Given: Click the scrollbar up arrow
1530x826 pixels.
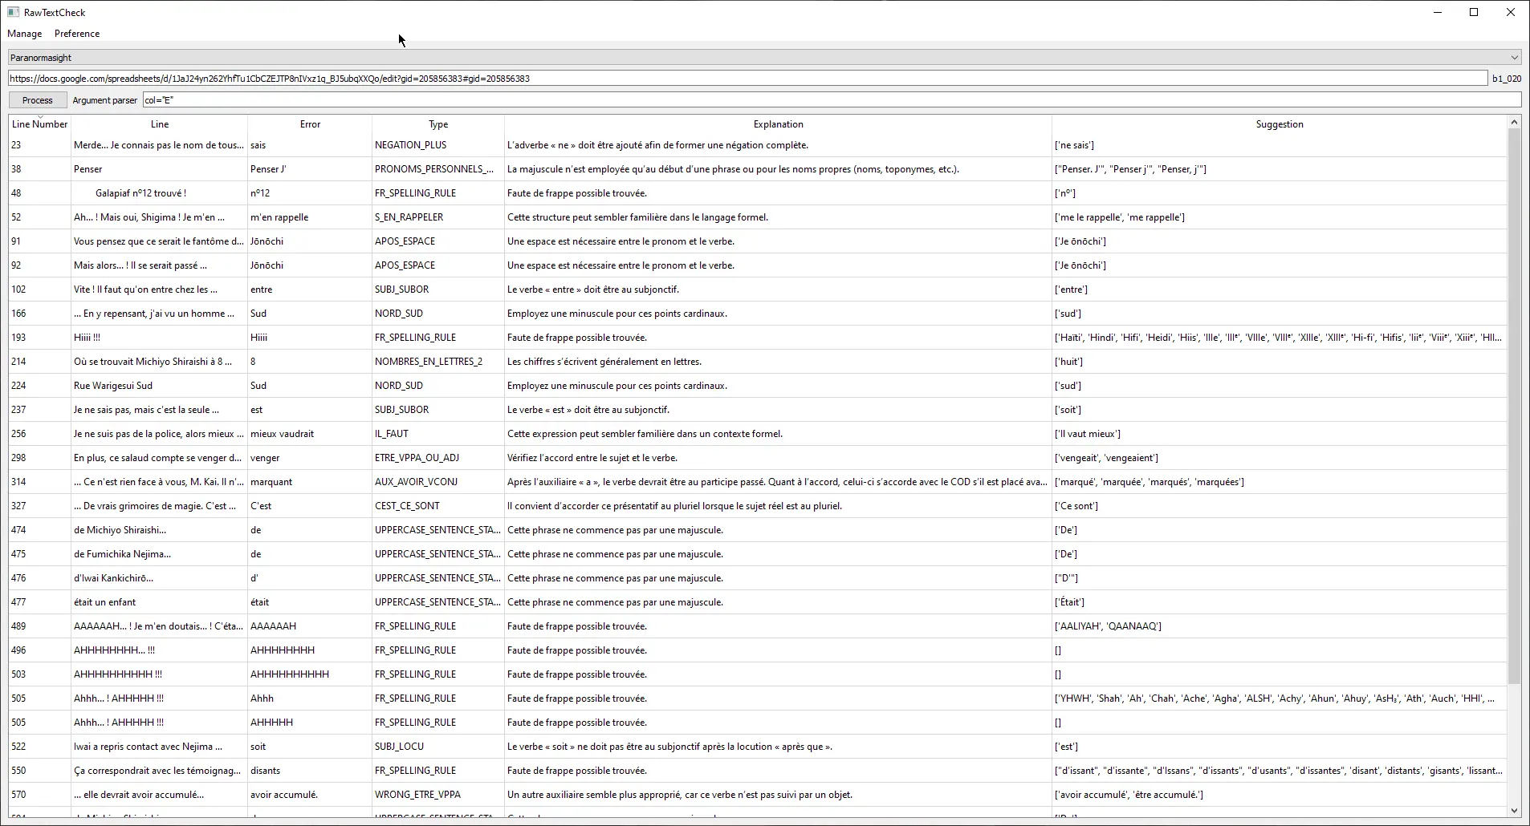Looking at the screenshot, I should pos(1515,123).
